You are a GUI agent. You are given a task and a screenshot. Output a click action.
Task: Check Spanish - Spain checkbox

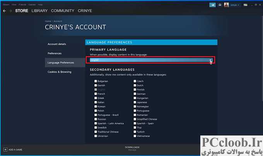(135, 123)
